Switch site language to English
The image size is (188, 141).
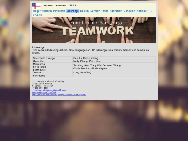(x=38, y=15)
